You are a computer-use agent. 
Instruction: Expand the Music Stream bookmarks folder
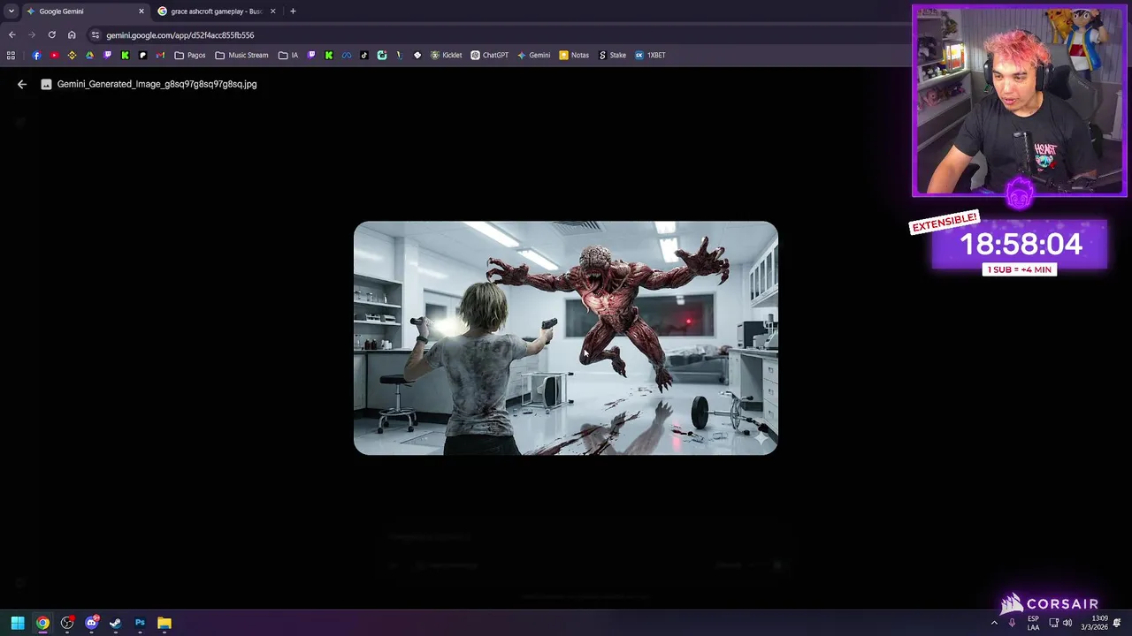click(x=241, y=55)
